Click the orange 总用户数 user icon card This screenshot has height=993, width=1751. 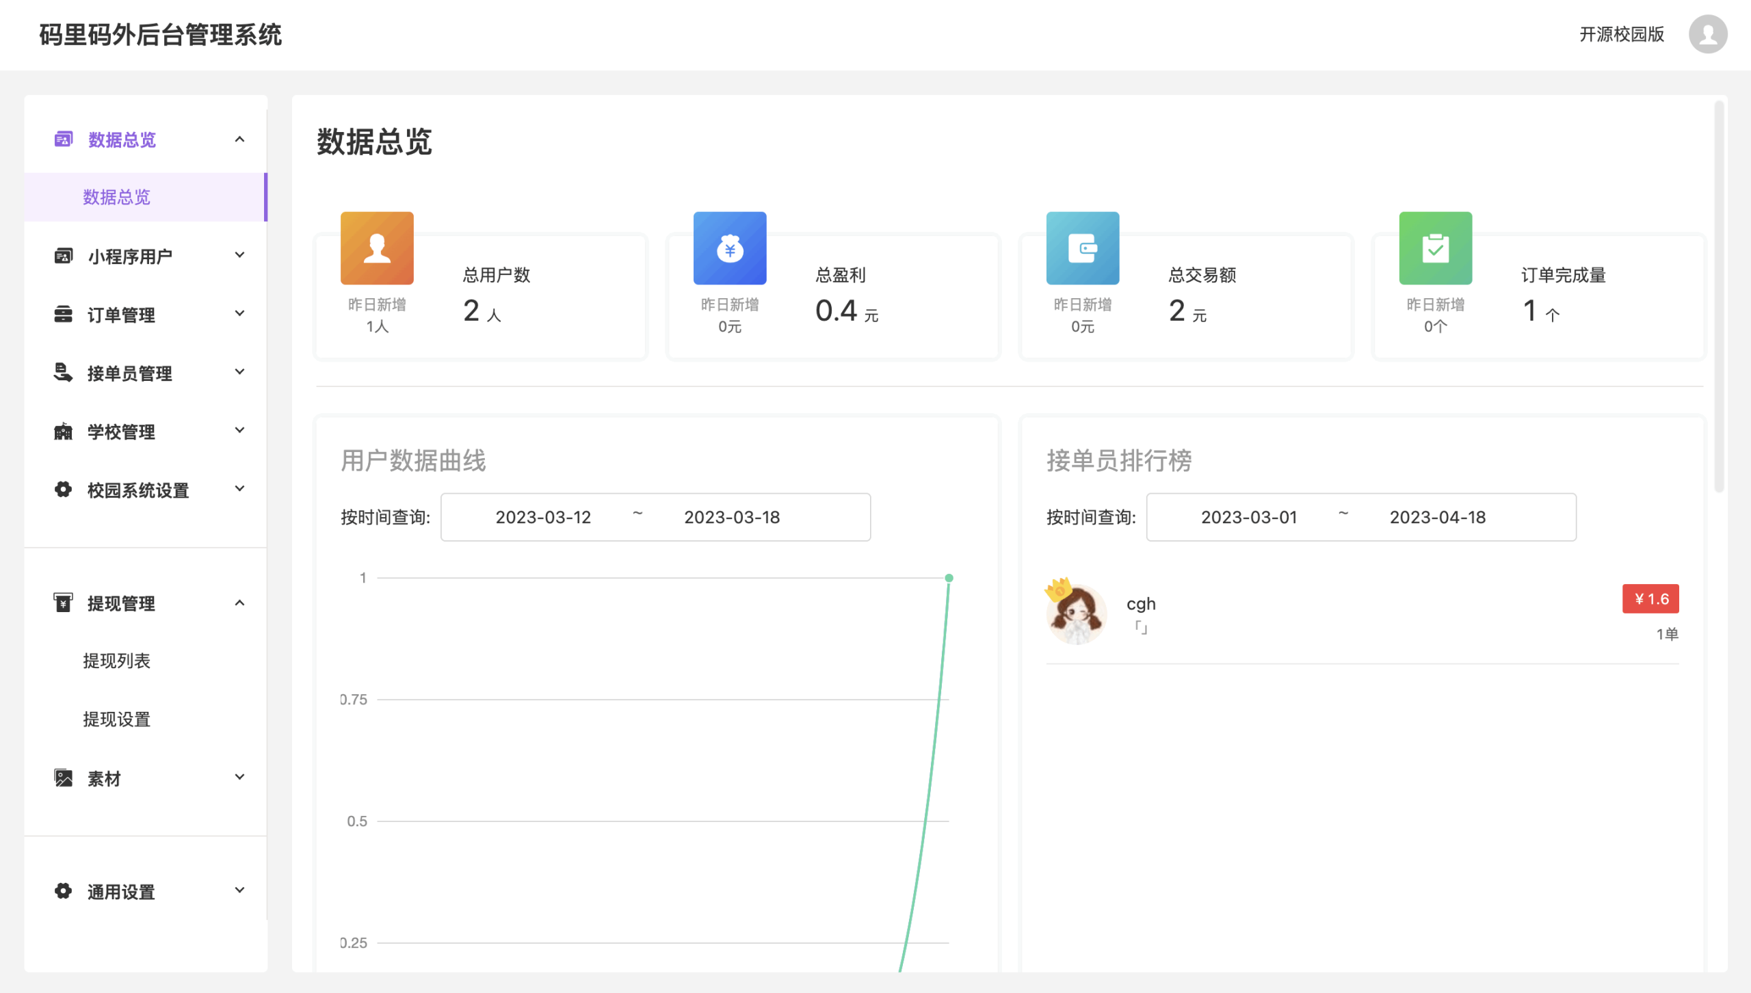click(x=377, y=248)
